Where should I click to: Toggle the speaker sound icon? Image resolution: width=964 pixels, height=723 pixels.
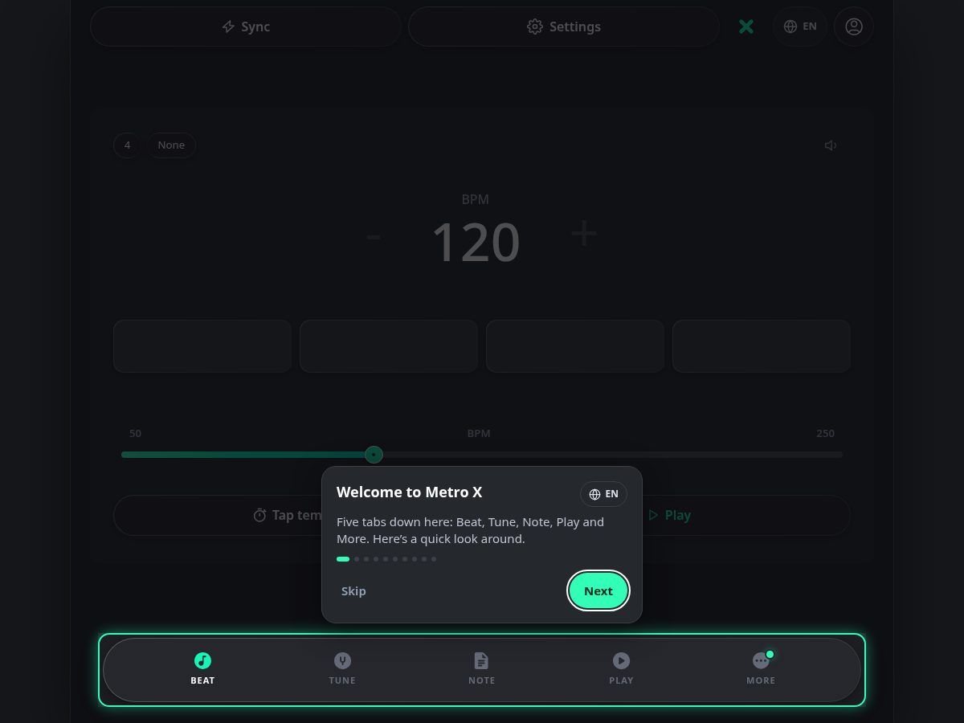coord(831,145)
